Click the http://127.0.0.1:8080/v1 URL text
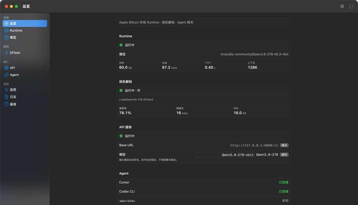 [x=254, y=145]
